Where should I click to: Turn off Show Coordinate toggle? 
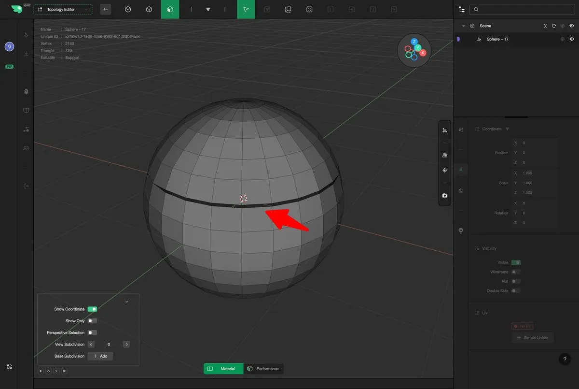pyautogui.click(x=92, y=309)
